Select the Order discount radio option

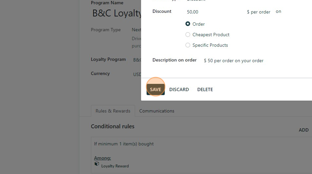point(188,24)
